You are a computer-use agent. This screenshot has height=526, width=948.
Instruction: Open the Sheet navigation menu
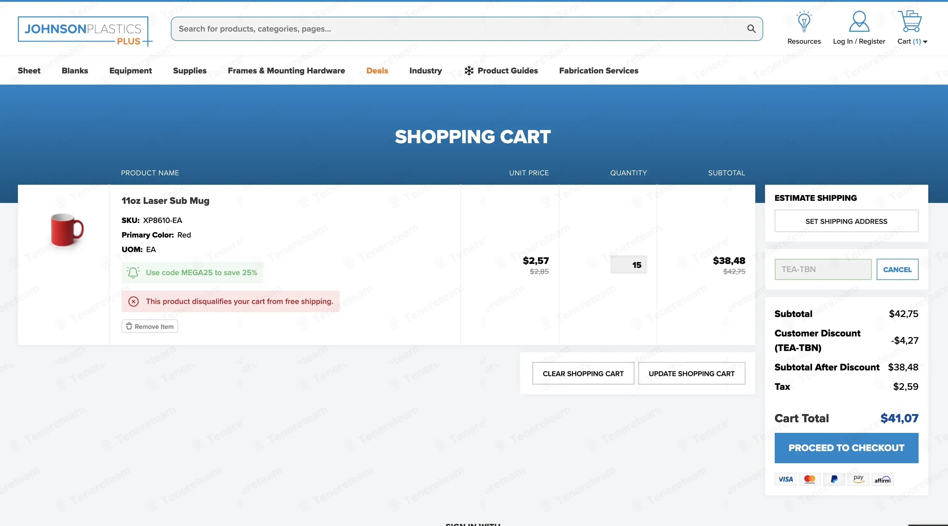click(x=29, y=71)
